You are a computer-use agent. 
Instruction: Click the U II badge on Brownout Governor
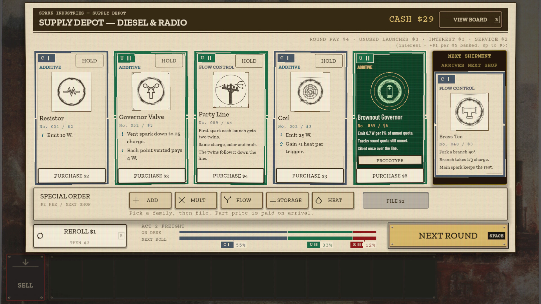click(x=365, y=58)
